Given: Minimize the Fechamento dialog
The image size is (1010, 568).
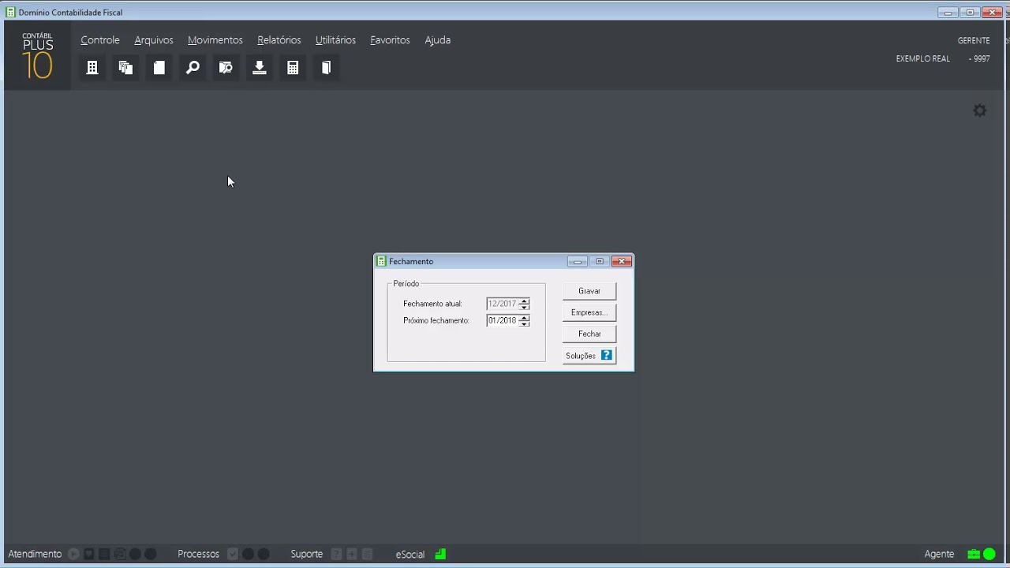Looking at the screenshot, I should [578, 261].
